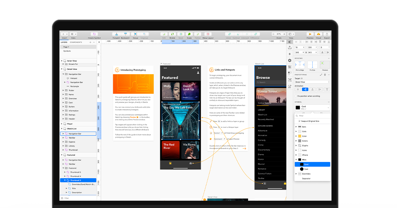Open Preview with the play icon
Image resolution: width=397 pixels, height=208 pixels.
pyautogui.click(x=310, y=34)
